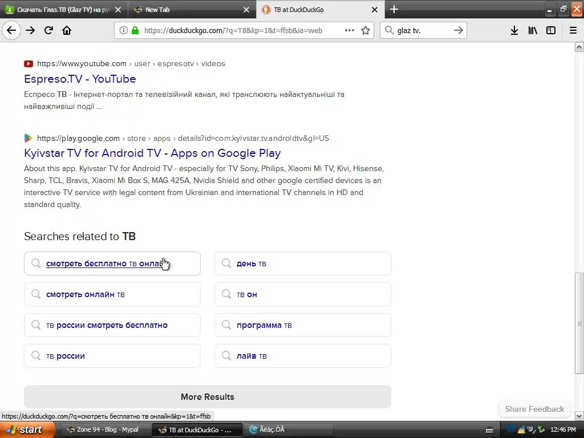
Task: Load More Results
Action: (208, 397)
